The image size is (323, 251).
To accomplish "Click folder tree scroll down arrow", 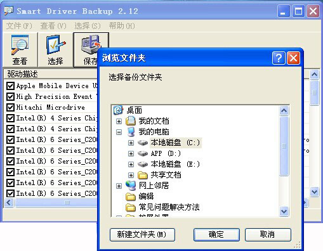I will (284, 211).
